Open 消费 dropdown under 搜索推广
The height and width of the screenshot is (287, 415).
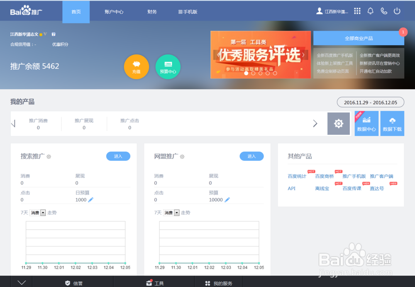[x=38, y=213]
